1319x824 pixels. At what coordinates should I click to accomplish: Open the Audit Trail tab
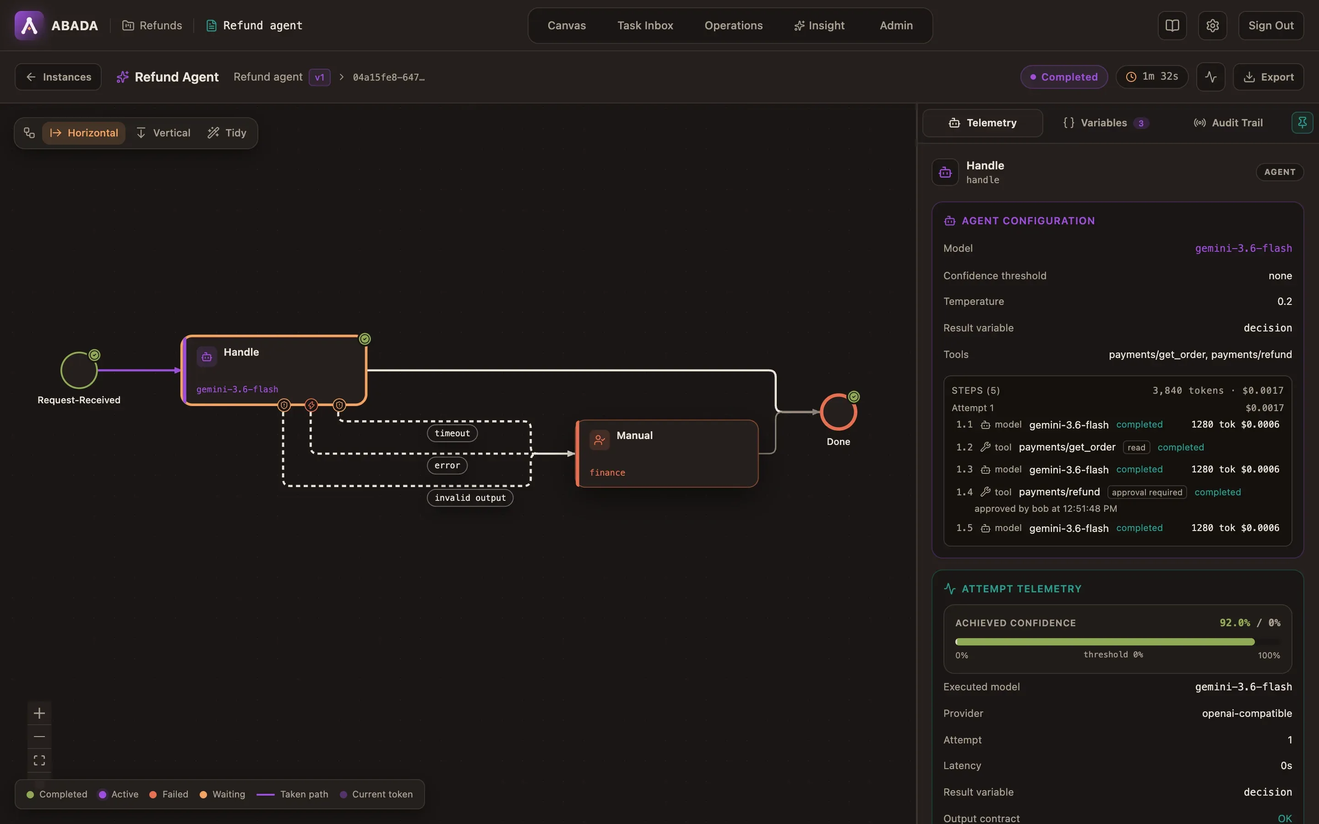click(x=1228, y=123)
